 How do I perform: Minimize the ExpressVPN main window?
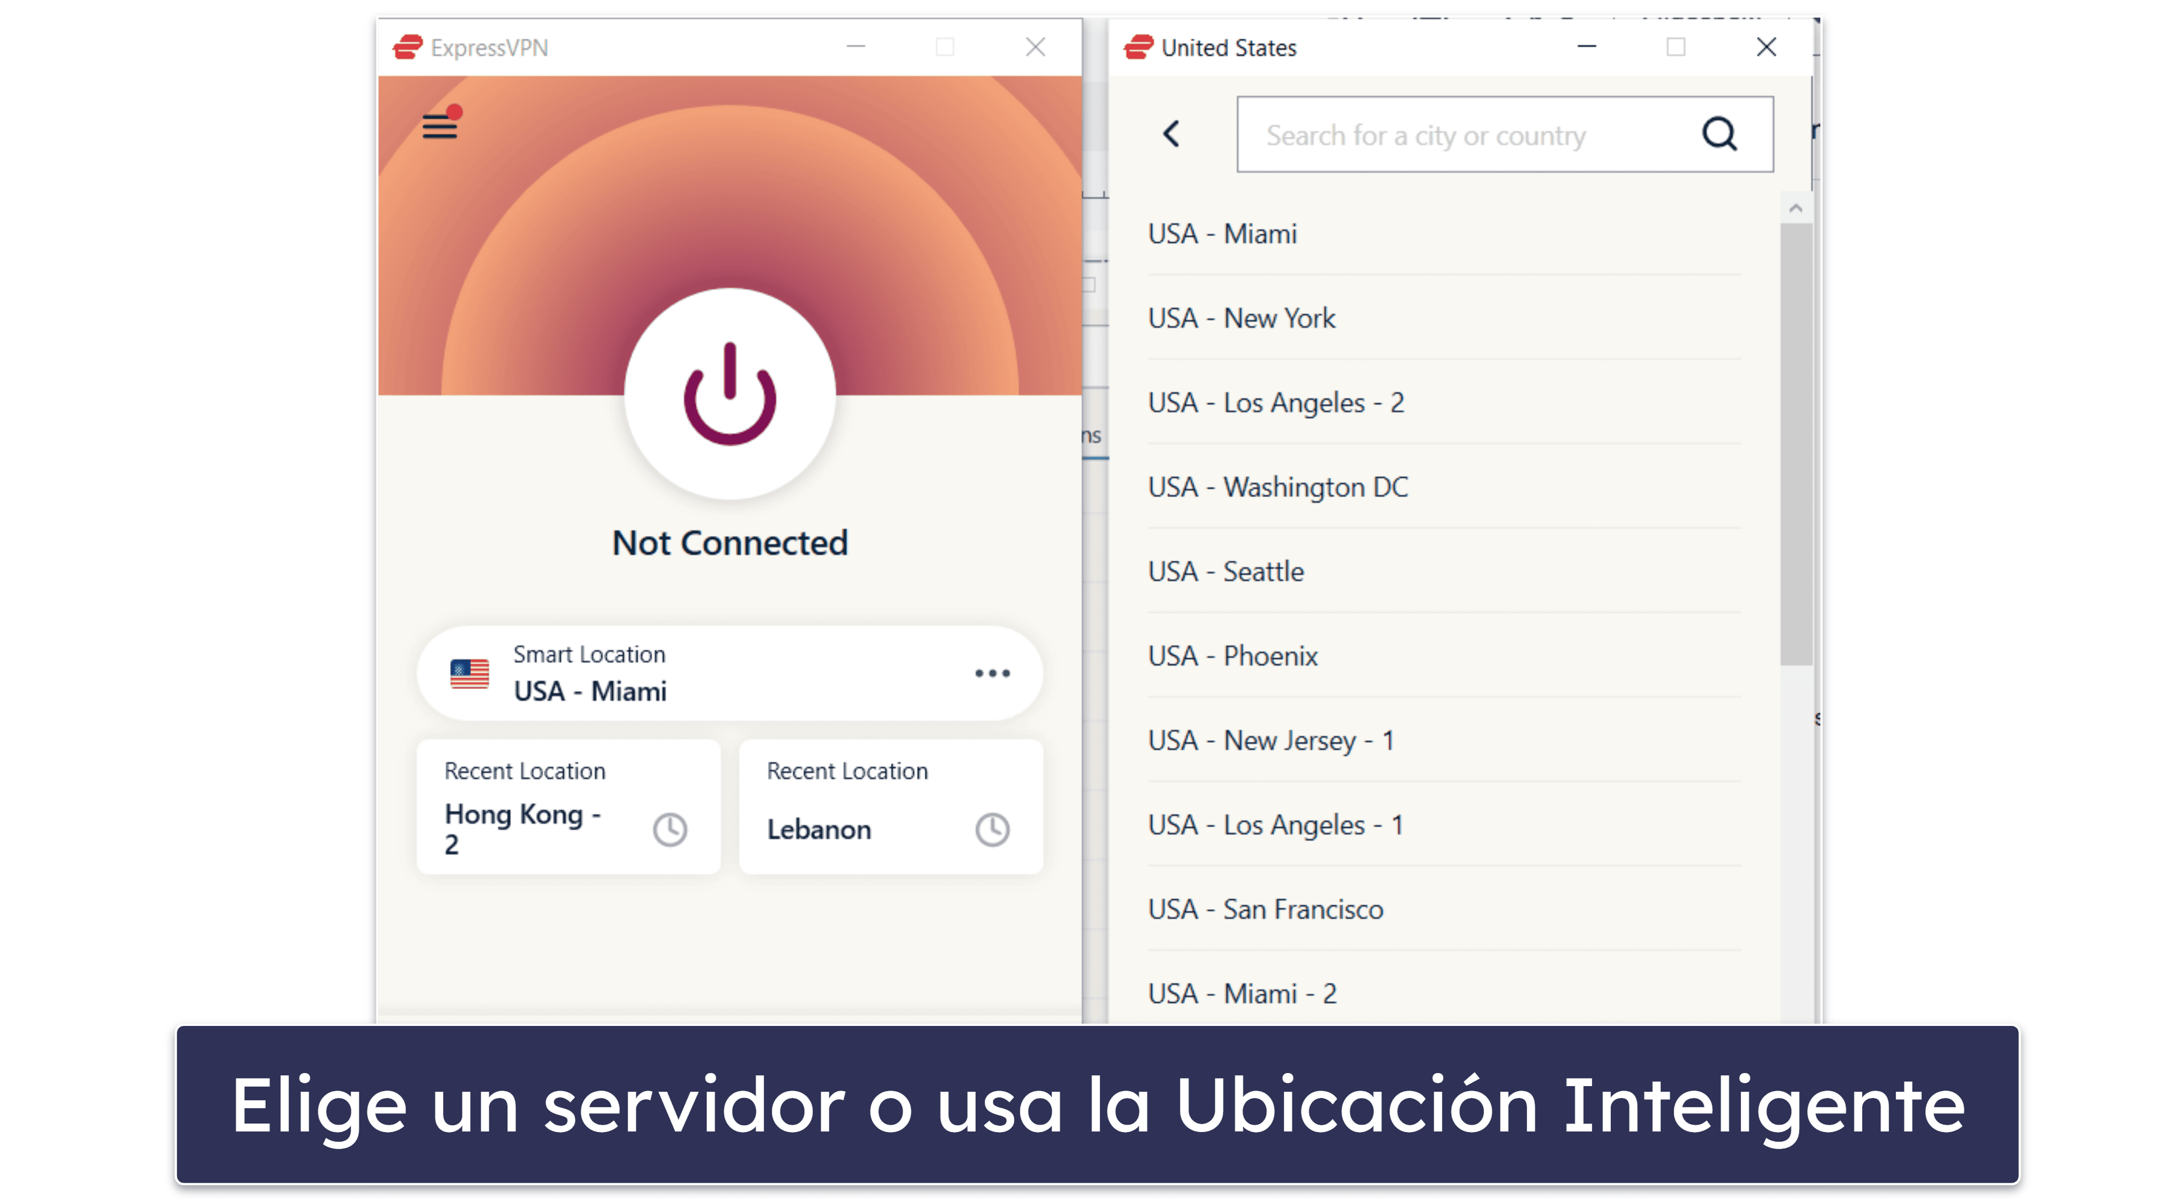[856, 47]
